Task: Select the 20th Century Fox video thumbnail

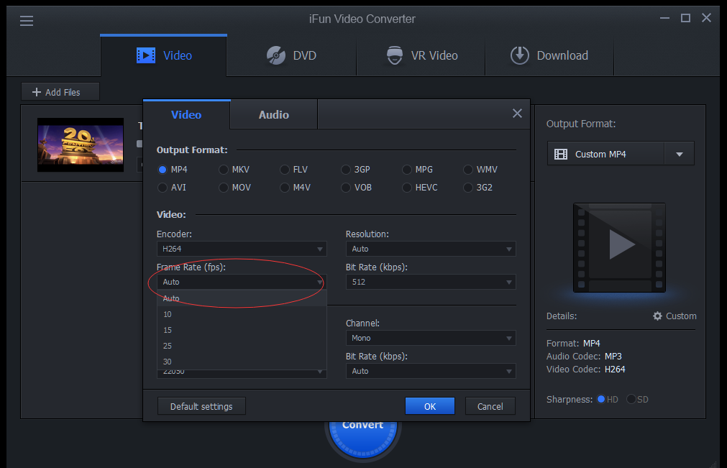Action: coord(81,144)
